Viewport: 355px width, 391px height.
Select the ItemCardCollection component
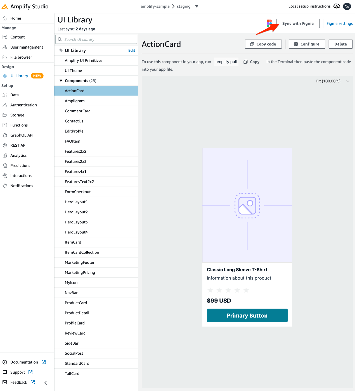tap(96, 252)
